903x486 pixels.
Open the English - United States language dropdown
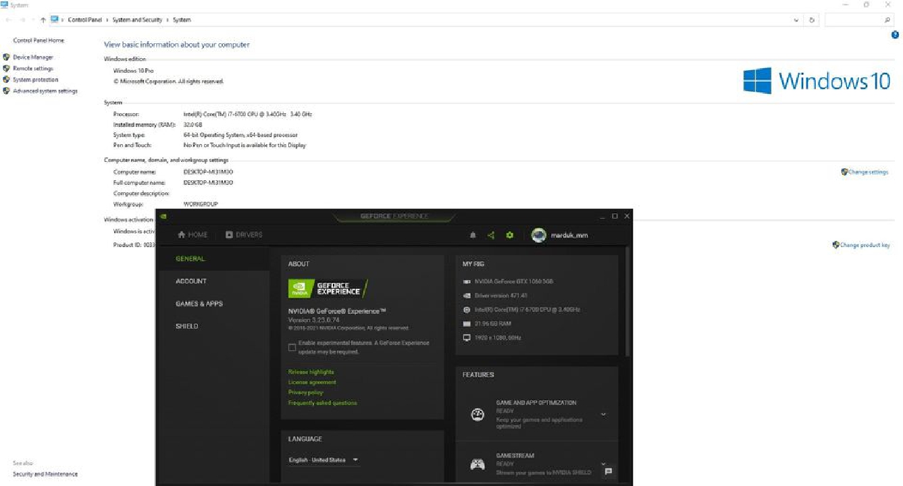click(324, 460)
